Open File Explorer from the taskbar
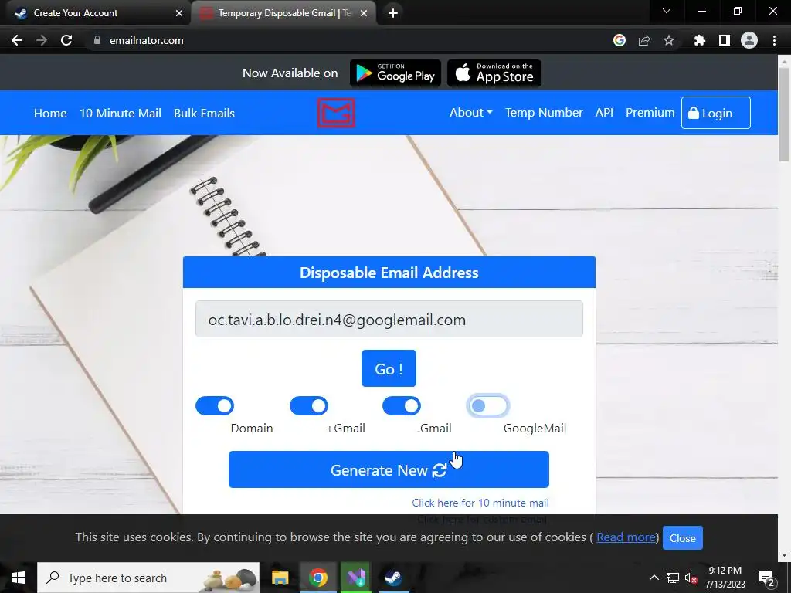Image resolution: width=791 pixels, height=593 pixels. 280,578
